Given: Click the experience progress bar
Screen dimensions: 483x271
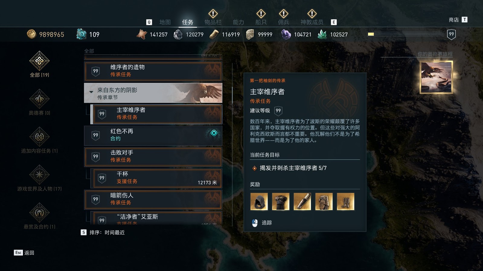Looking at the screenshot, I should click(x=407, y=34).
